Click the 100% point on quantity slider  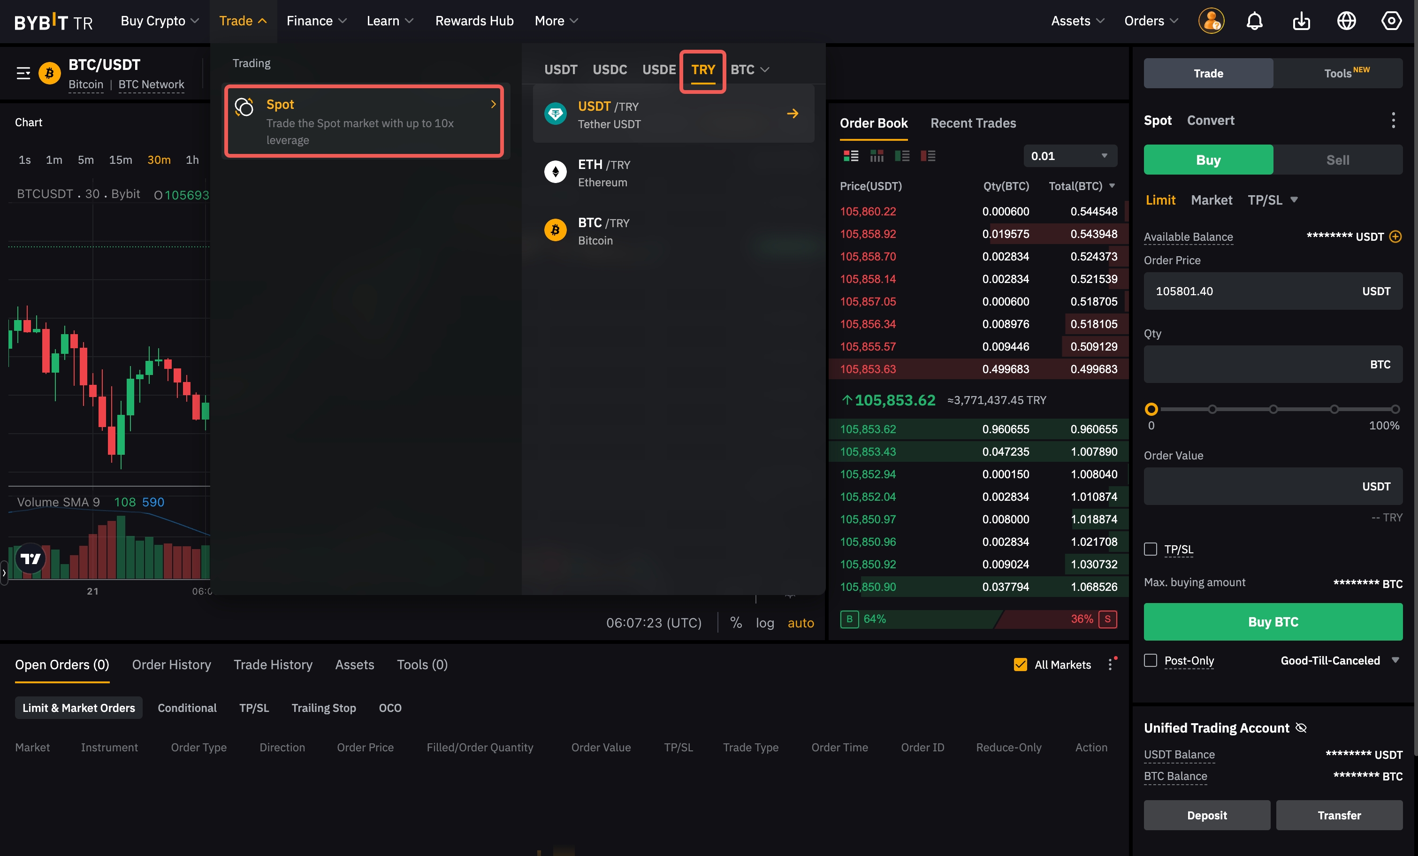coord(1395,409)
